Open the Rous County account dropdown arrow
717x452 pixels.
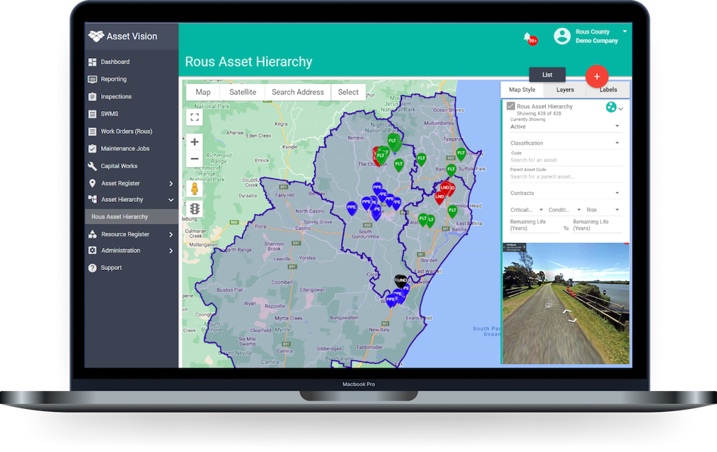click(x=625, y=32)
